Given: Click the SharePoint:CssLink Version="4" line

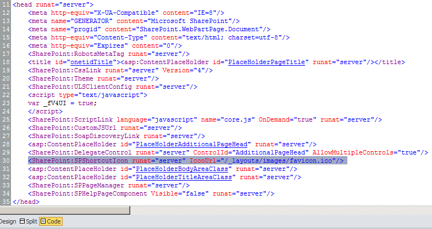Looking at the screenshot, I should 120,70.
